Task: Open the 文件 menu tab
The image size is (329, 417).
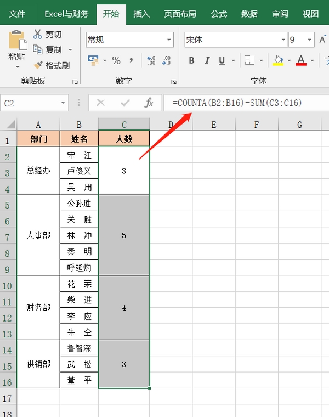Action: (17, 14)
